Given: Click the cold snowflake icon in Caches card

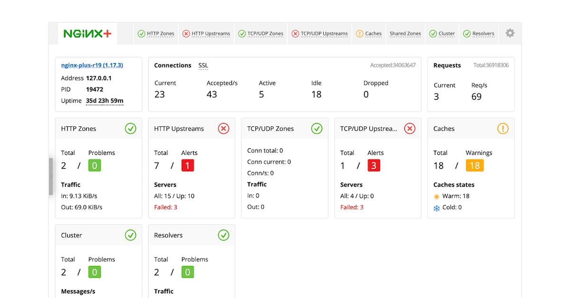Looking at the screenshot, I should click(x=436, y=207).
